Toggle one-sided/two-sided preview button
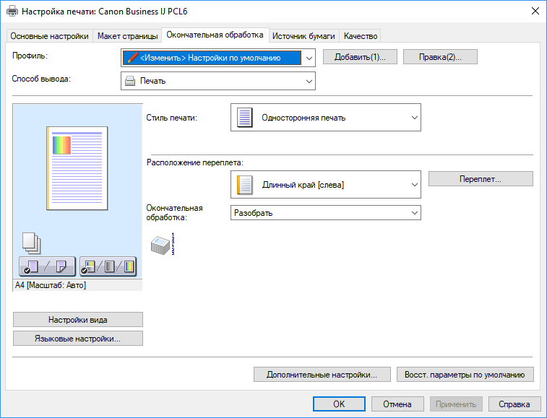The height and width of the screenshot is (418, 547). tap(47, 266)
